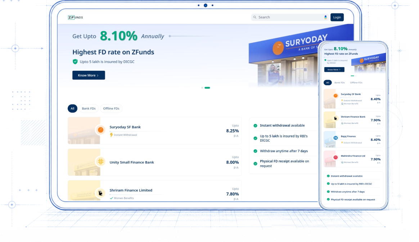The height and width of the screenshot is (242, 419).
Task: Select the All filter tab on the tablet
Action: pyautogui.click(x=72, y=108)
